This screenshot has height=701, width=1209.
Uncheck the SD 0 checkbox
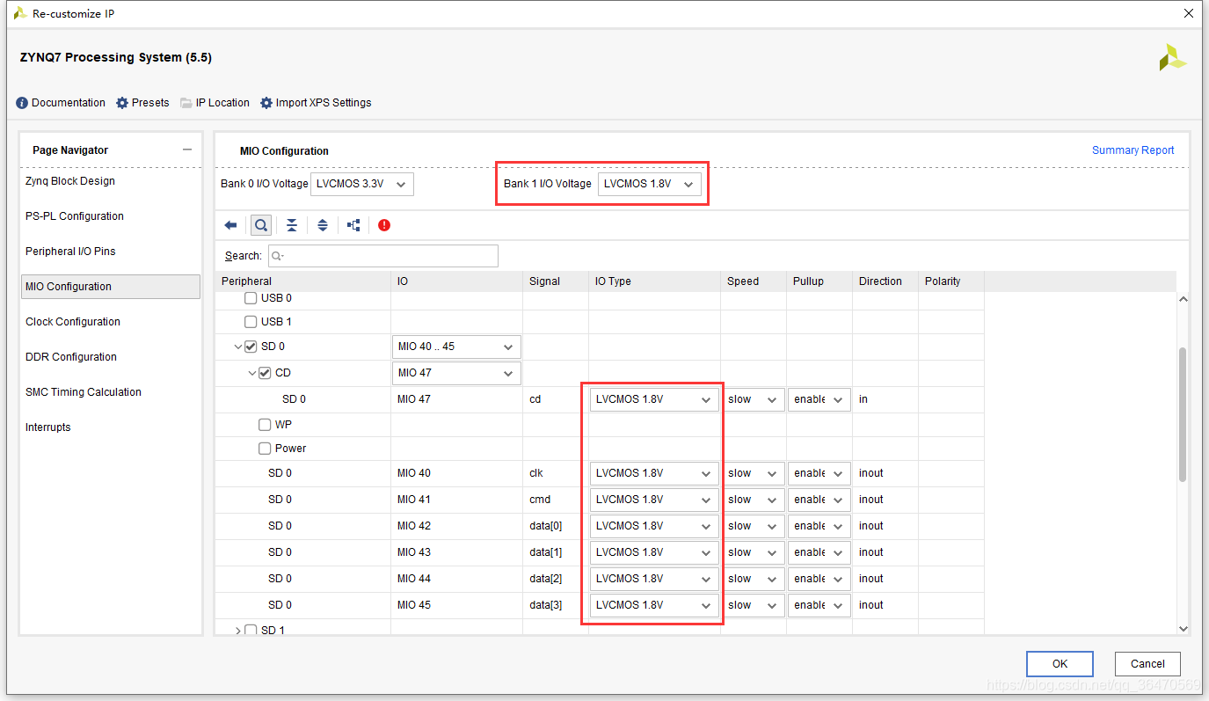(251, 347)
